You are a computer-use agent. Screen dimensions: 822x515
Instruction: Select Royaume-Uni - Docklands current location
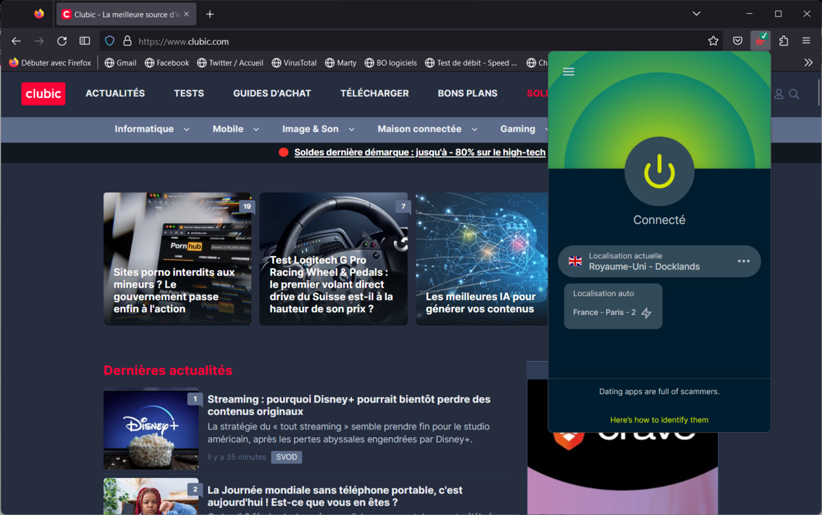click(x=659, y=261)
